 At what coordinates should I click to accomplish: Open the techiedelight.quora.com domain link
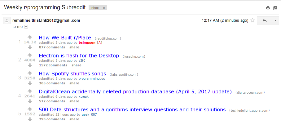point(249,110)
